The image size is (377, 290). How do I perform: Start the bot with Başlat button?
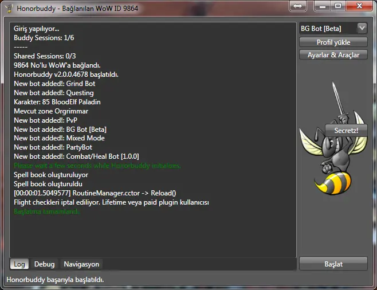(333, 264)
